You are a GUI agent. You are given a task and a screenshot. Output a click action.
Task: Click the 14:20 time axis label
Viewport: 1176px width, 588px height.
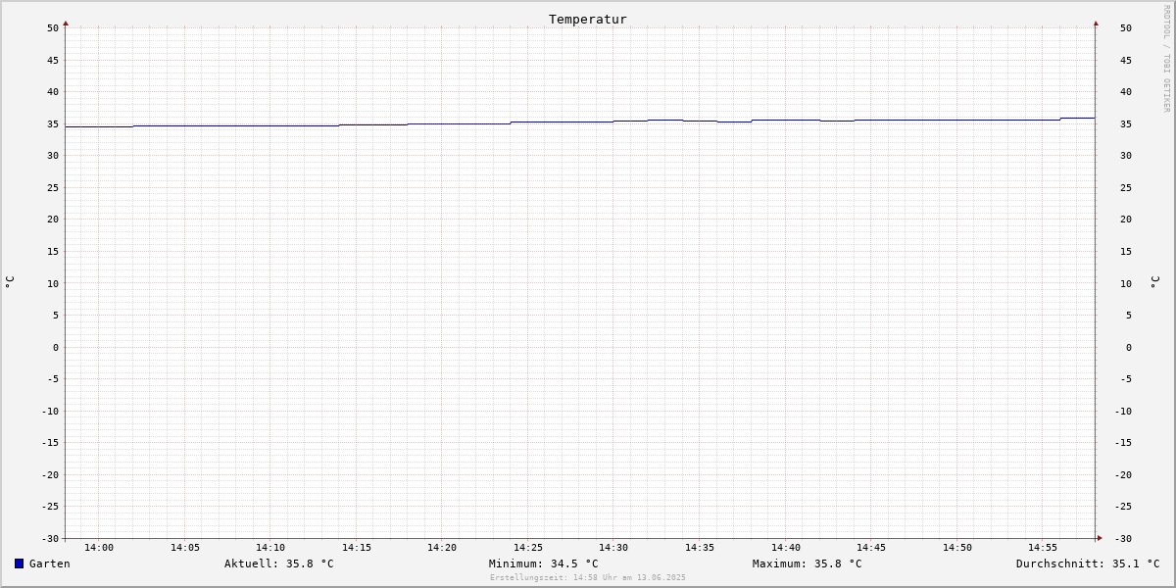click(x=442, y=548)
